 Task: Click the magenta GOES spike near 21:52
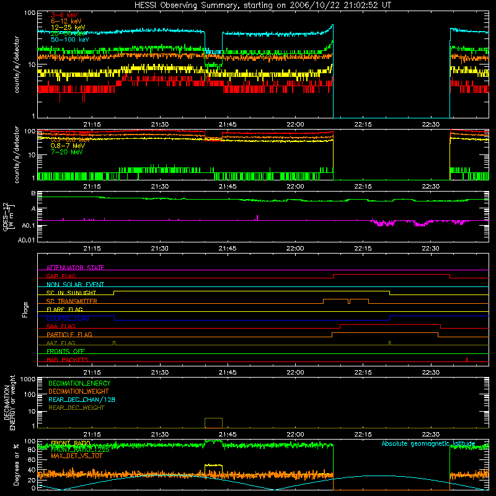coord(257,218)
